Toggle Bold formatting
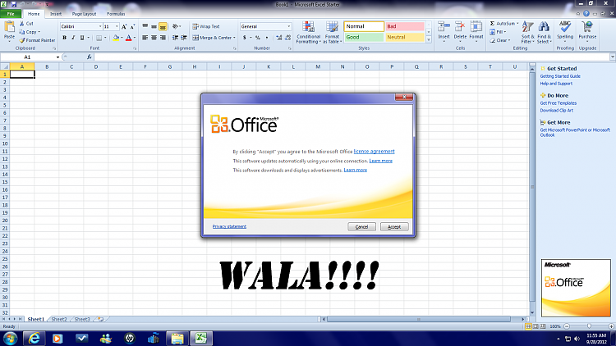This screenshot has height=346, width=616. (64, 38)
